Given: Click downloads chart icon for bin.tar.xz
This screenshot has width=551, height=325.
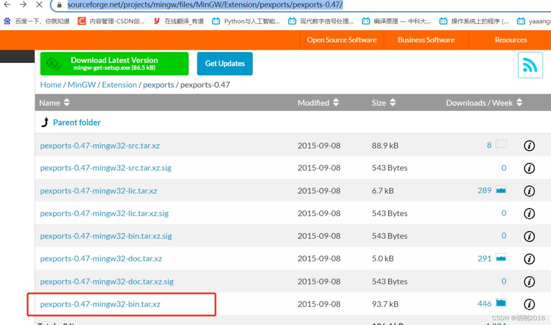Looking at the screenshot, I should 501,303.
